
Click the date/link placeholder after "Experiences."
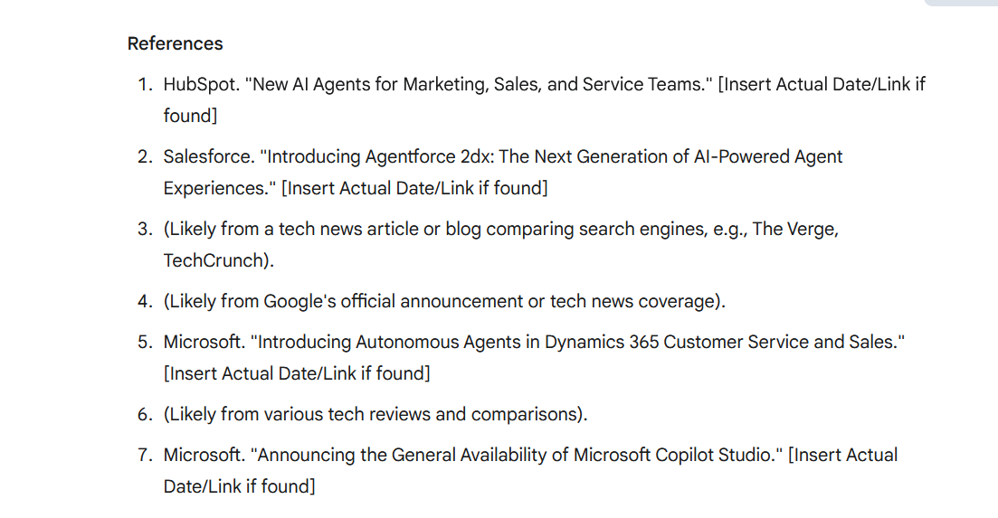click(x=414, y=189)
